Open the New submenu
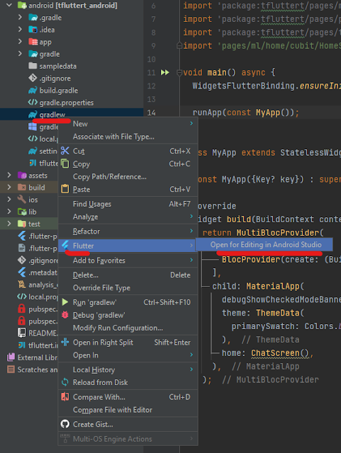This screenshot has width=341, height=453. coord(128,124)
